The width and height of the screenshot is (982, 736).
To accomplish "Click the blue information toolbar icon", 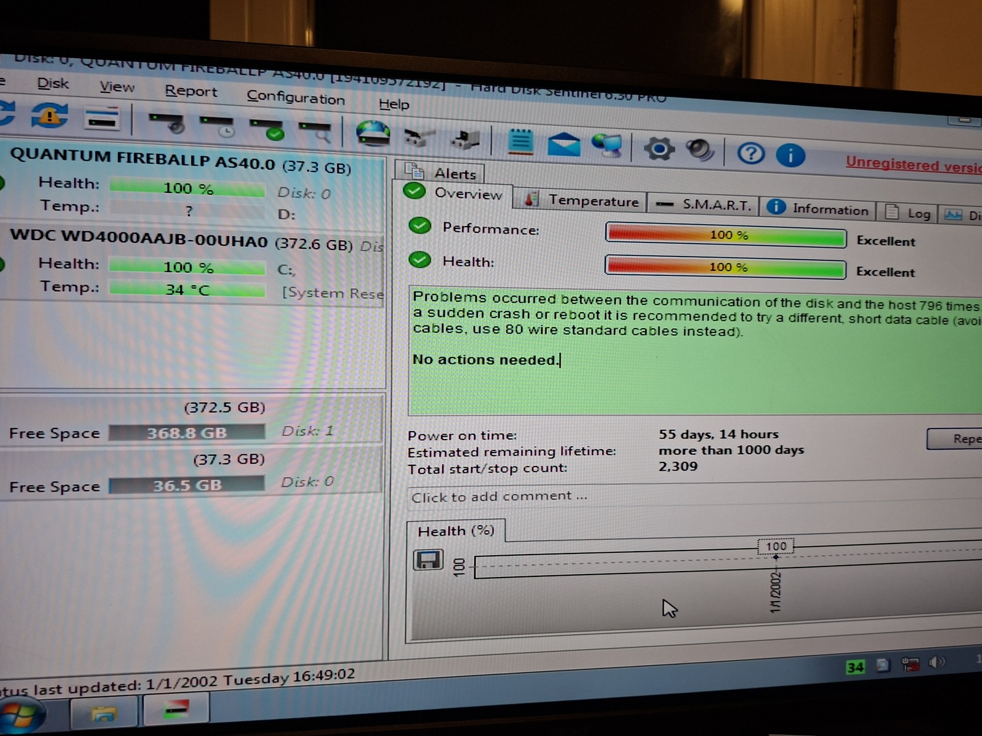I will (x=791, y=155).
